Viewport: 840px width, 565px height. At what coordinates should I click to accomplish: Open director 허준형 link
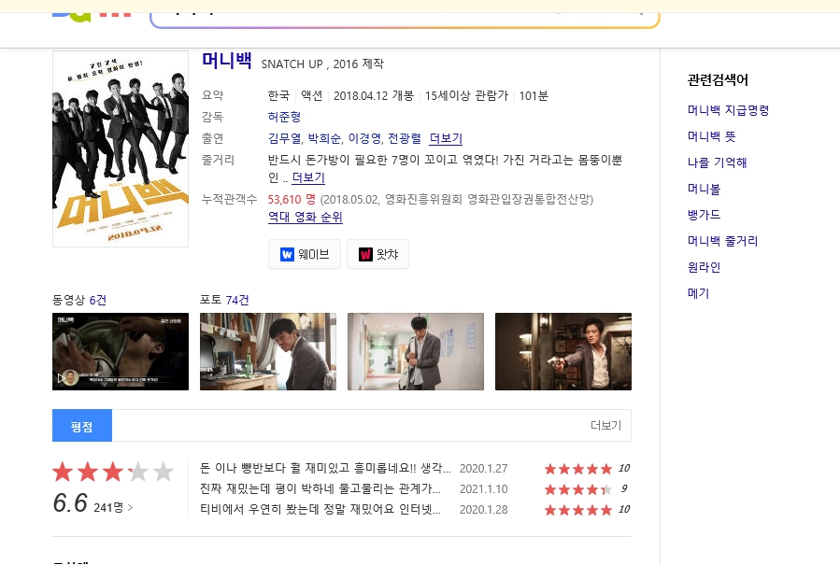tap(284, 117)
